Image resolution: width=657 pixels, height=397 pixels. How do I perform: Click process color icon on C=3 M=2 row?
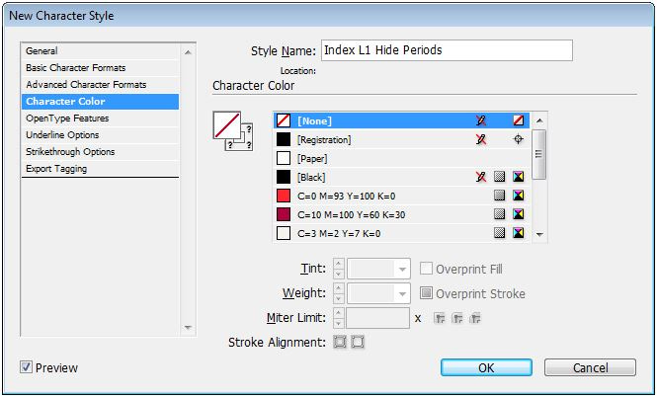click(499, 233)
